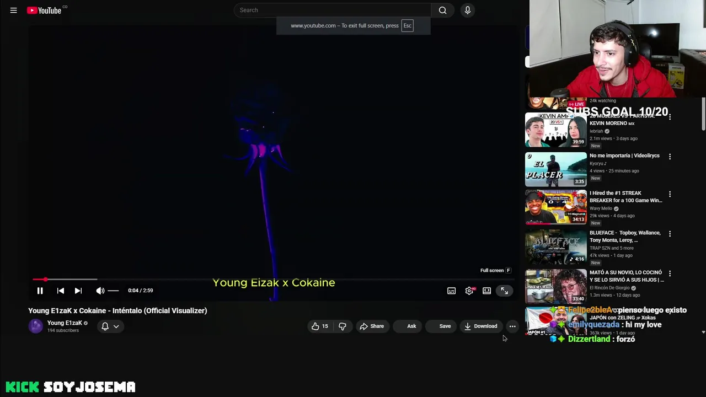The height and width of the screenshot is (397, 706).
Task: Click the Kyoryu channel name
Action: (x=598, y=164)
